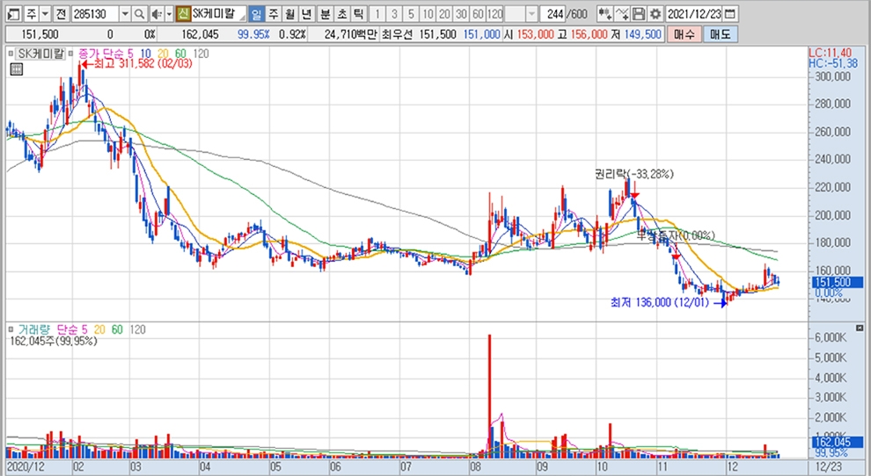Image resolution: width=871 pixels, height=476 pixels.
Task: Open the calendar date picker icon
Action: point(730,14)
